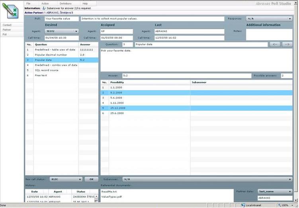This screenshot has width=299, height=208.
Task: Open the Action menu
Action: [45, 4]
